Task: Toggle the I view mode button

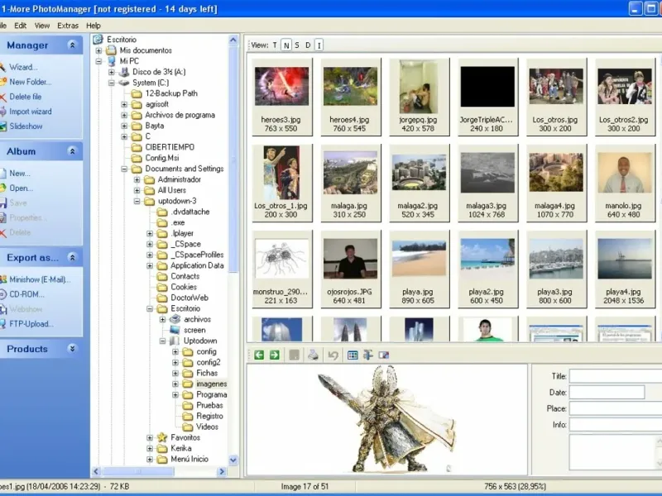Action: point(319,45)
